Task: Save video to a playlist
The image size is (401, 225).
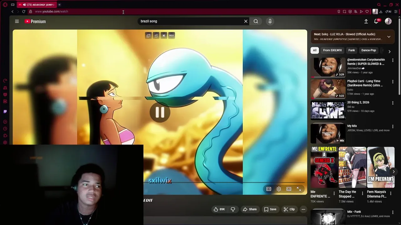Action: pyautogui.click(x=270, y=209)
